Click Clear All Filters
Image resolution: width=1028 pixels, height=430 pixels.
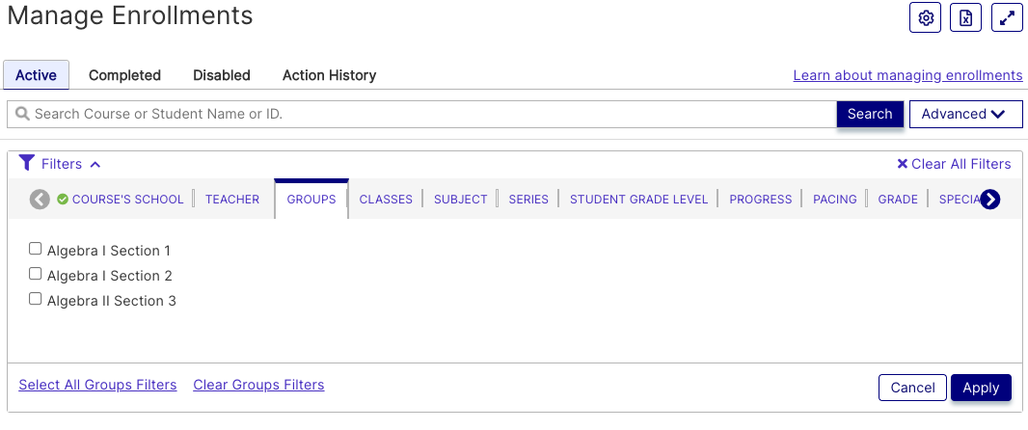pos(954,164)
